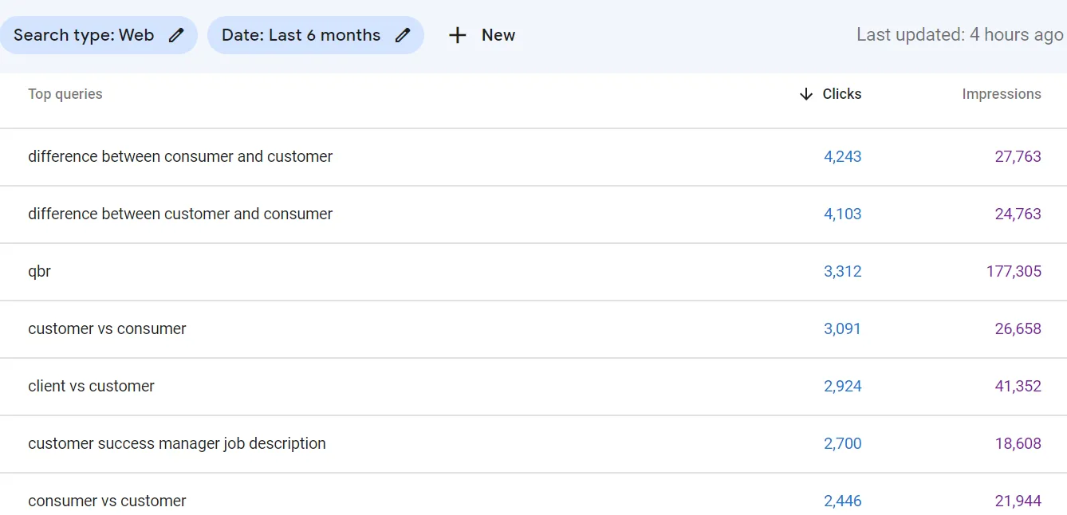Select the 'client vs customer' query
Screen dimensions: 1067x515
coord(91,386)
